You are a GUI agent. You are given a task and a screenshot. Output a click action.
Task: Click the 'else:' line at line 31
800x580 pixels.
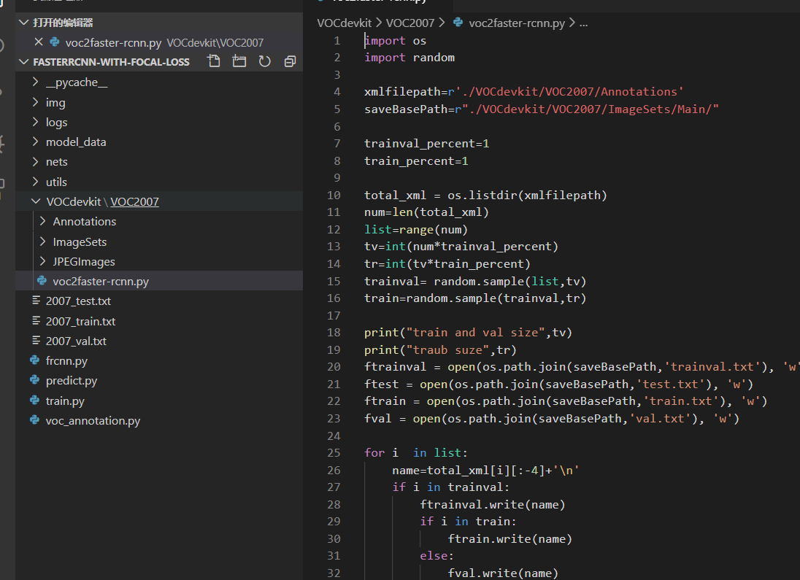(436, 555)
